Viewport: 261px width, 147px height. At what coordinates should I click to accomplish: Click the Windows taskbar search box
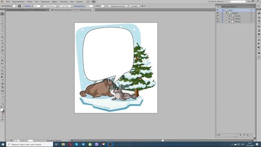click(30, 144)
